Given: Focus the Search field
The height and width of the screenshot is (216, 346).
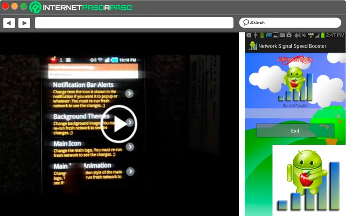Looking at the screenshot, I should [290, 22].
